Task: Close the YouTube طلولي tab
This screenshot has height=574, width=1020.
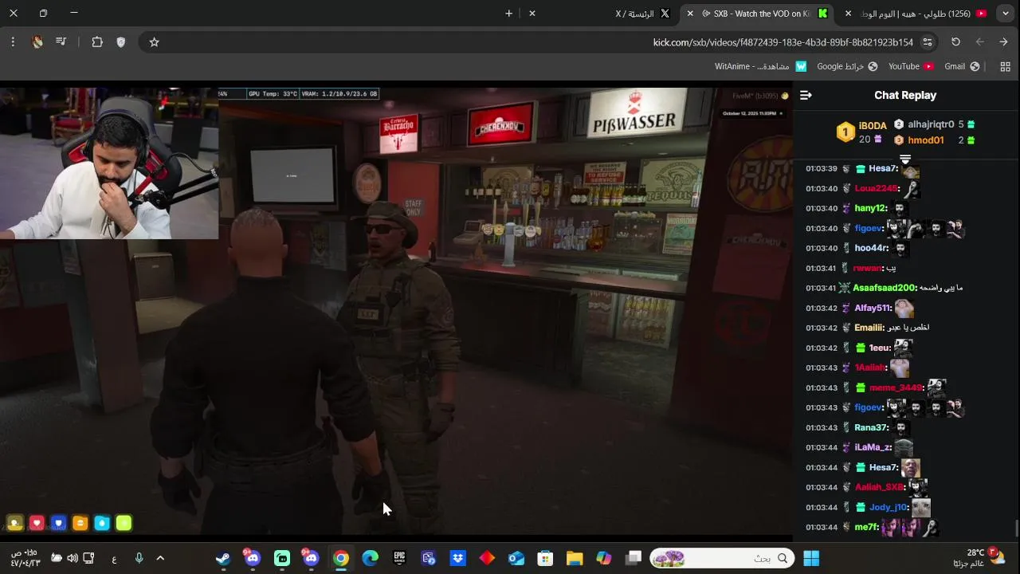Action: (x=848, y=14)
